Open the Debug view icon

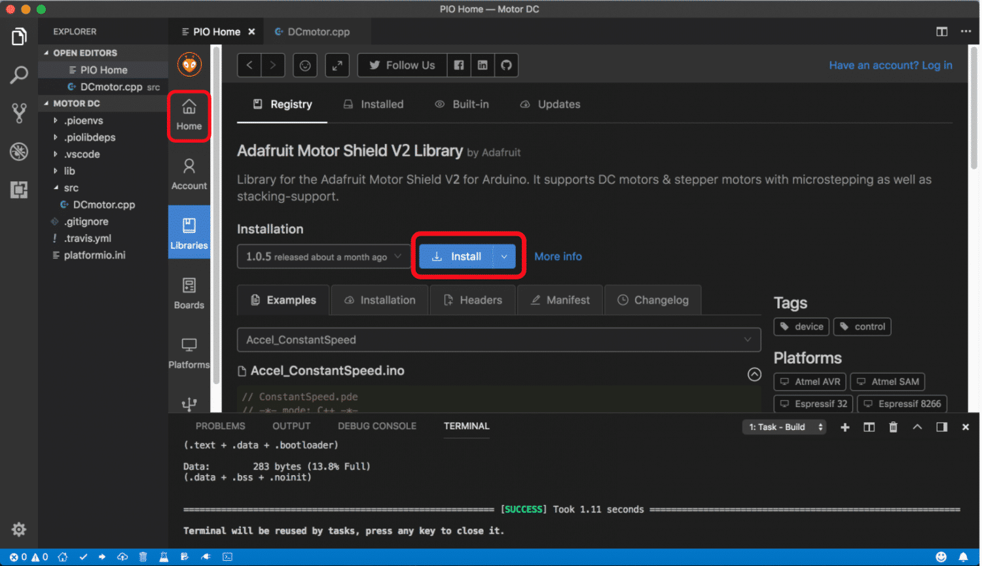click(19, 152)
